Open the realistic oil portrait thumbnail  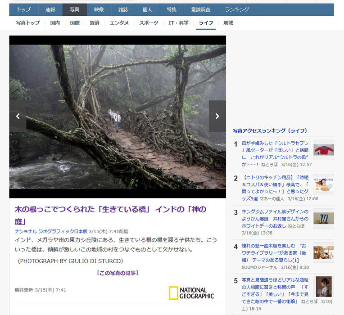(x=323, y=287)
